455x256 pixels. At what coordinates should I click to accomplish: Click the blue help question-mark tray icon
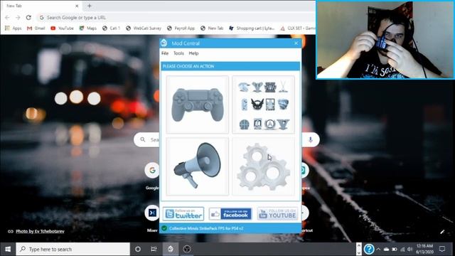(x=369, y=249)
